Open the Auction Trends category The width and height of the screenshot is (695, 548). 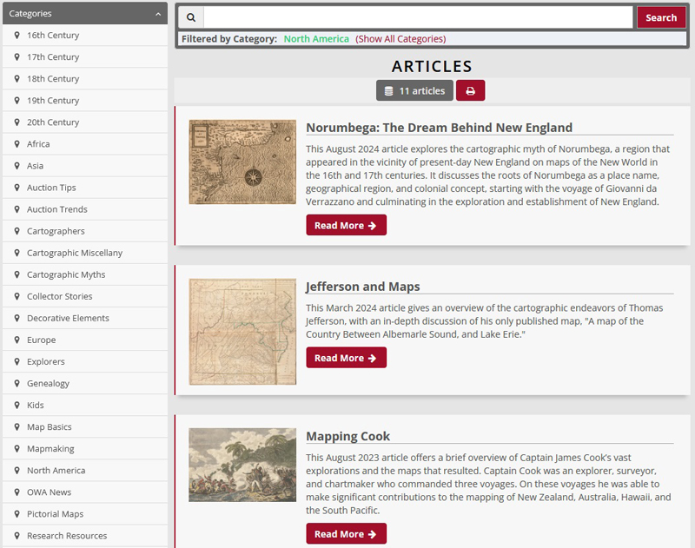85,209
